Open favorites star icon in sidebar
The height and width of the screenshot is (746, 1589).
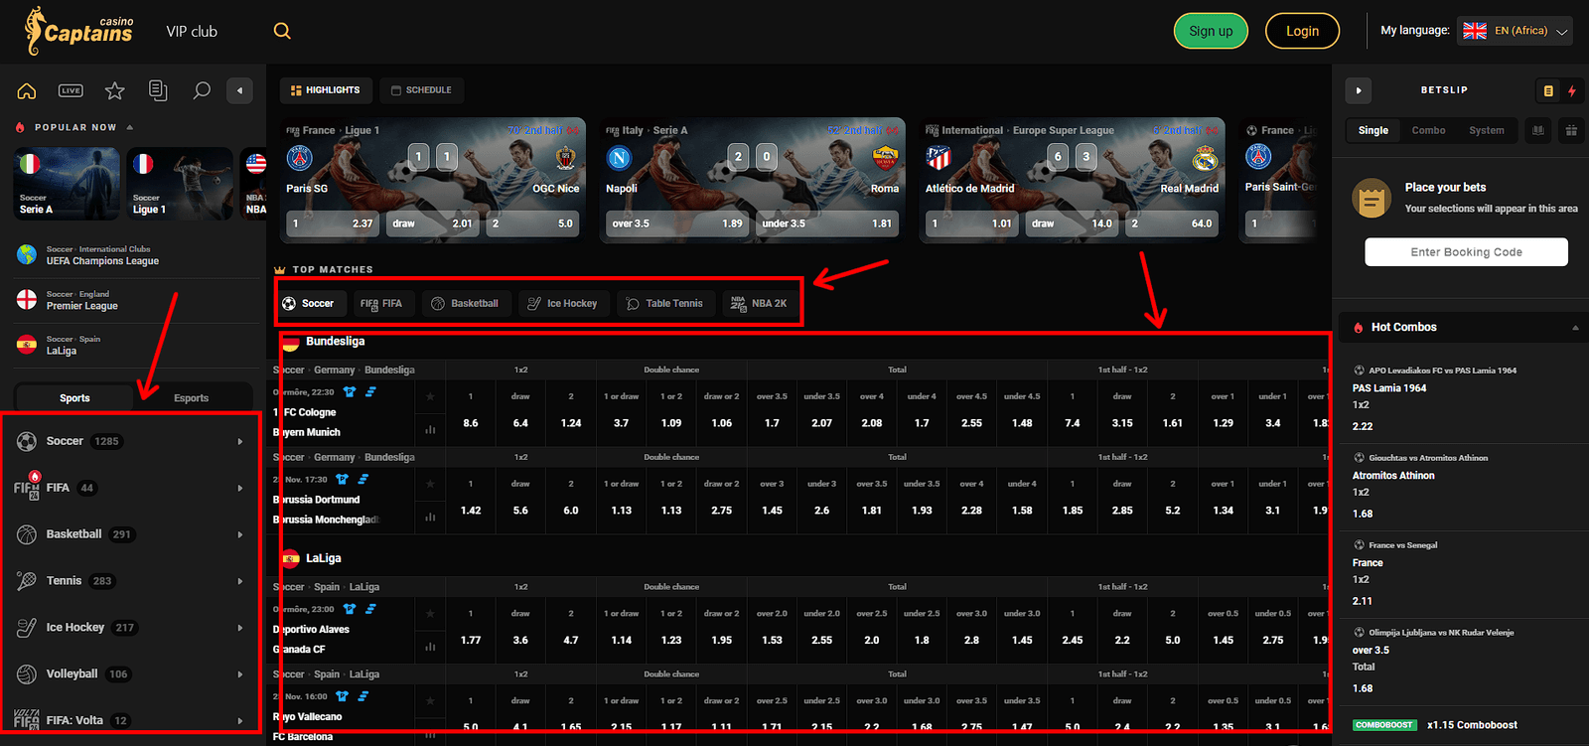point(115,90)
